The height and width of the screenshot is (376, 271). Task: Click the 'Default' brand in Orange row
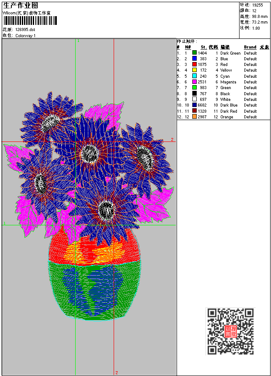(x=250, y=117)
